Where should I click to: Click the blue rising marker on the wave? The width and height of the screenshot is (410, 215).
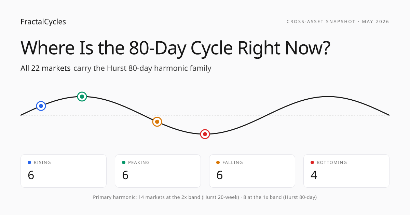pyautogui.click(x=41, y=106)
